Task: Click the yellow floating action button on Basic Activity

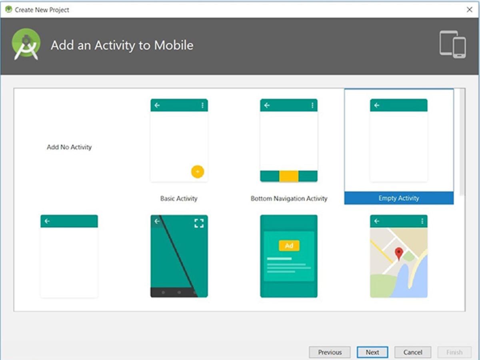Action: (x=197, y=171)
